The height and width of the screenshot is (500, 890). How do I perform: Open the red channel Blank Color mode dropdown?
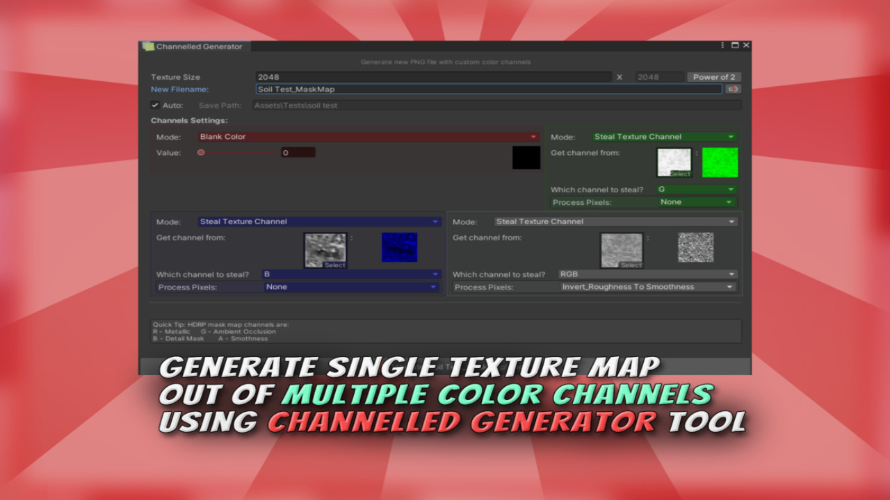369,137
